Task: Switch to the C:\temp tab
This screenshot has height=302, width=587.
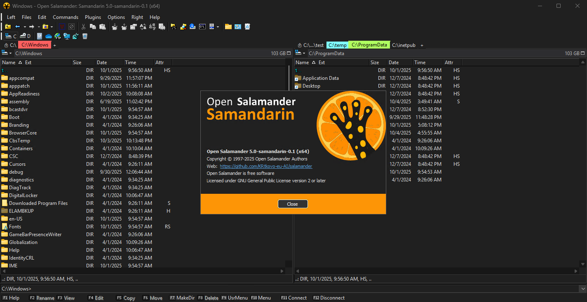Action: coord(337,45)
